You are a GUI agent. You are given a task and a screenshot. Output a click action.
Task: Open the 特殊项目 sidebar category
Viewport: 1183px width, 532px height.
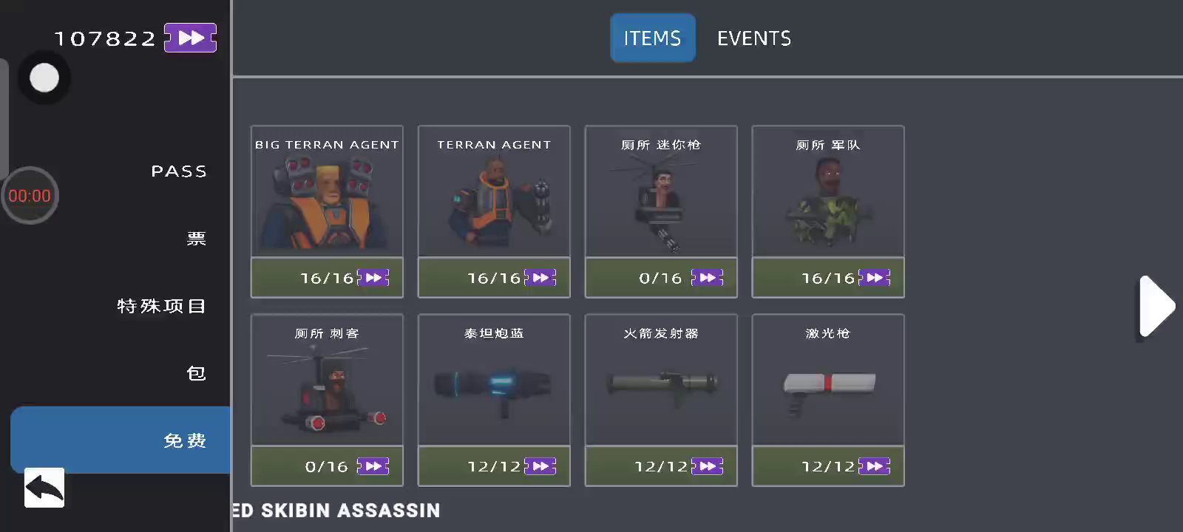pos(161,306)
